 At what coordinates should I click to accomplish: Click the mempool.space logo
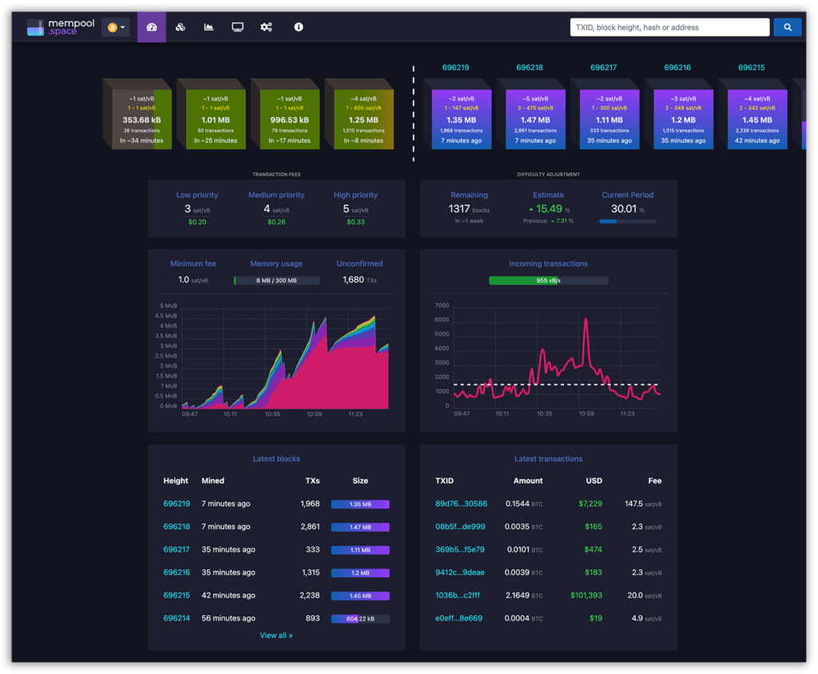pyautogui.click(x=61, y=26)
